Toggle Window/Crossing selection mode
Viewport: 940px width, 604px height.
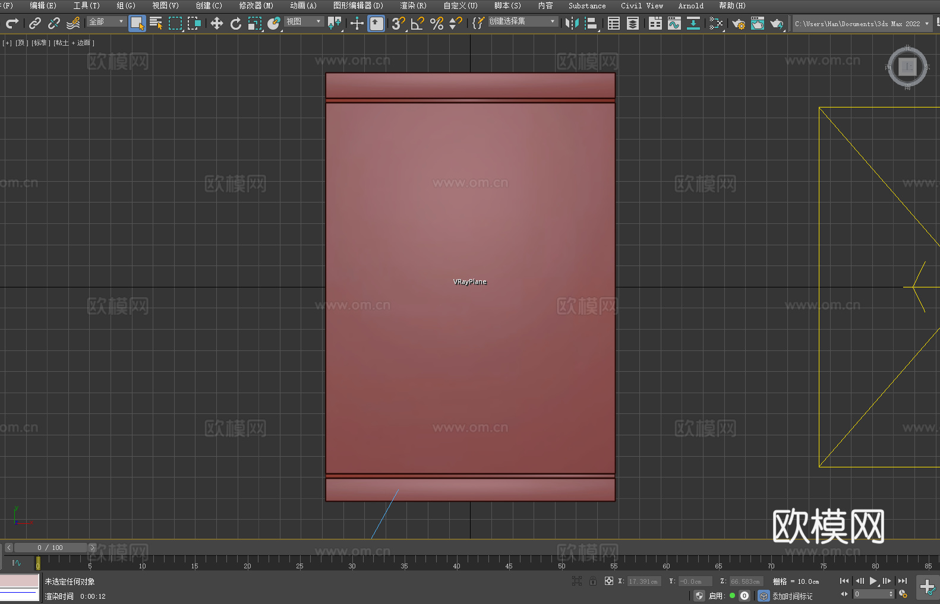point(194,23)
